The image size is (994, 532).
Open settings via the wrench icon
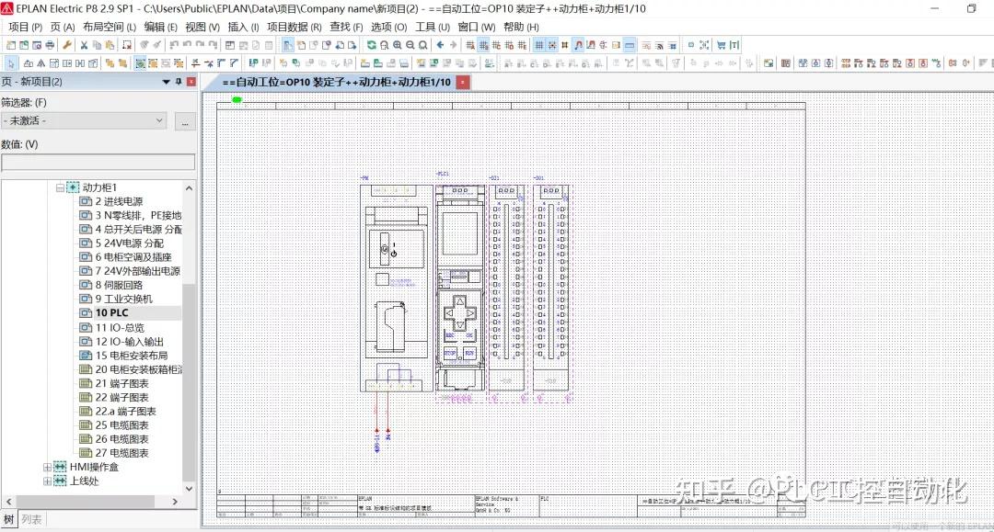click(66, 43)
